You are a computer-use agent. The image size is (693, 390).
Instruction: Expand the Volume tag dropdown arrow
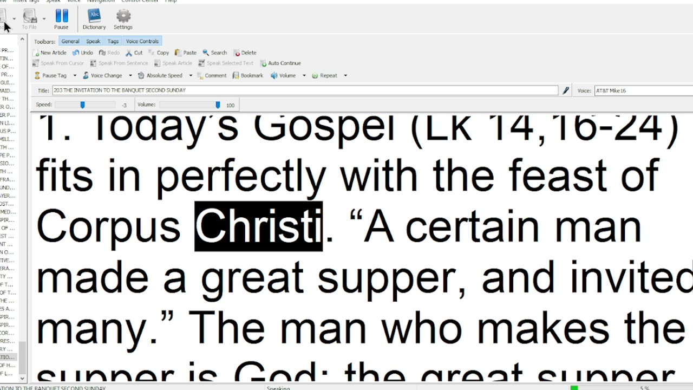pos(304,76)
